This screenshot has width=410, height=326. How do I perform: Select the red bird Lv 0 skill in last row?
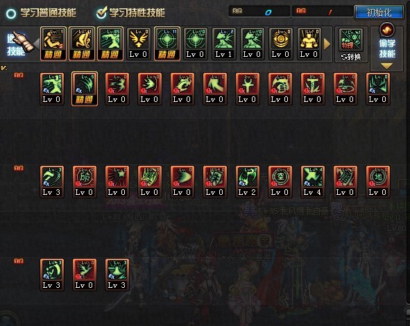click(x=84, y=275)
